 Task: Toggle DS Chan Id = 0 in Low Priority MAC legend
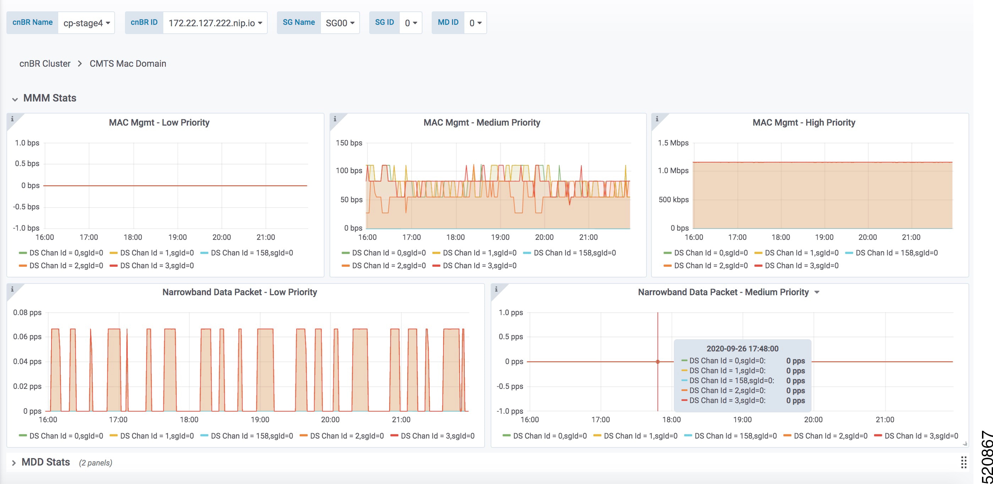pyautogui.click(x=66, y=253)
